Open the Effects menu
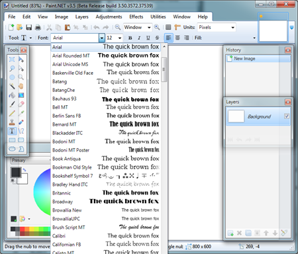This screenshot has width=298, height=254. coord(136,17)
